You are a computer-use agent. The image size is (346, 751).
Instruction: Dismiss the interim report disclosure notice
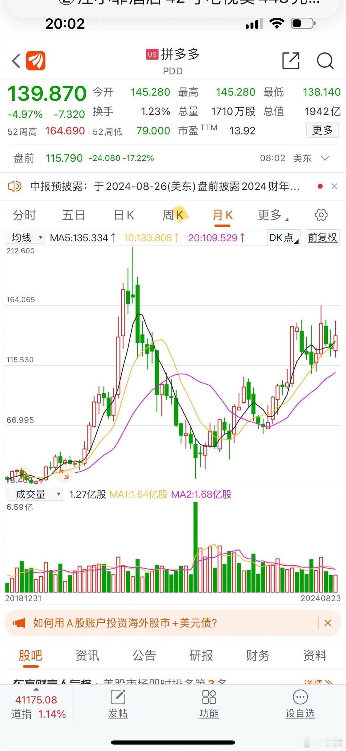coord(334,186)
